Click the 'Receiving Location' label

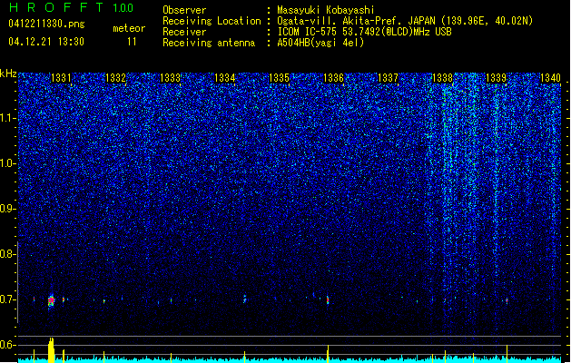[x=212, y=21]
